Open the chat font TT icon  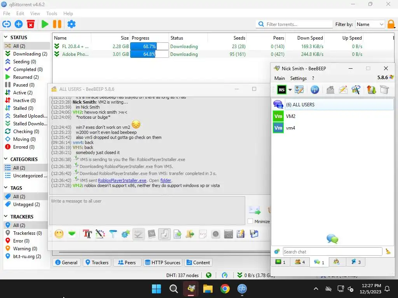(87, 234)
